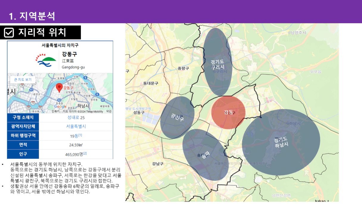The width and height of the screenshot is (362, 204).
Task: Open the 큰 지도 보기 button
Action: click(23, 80)
